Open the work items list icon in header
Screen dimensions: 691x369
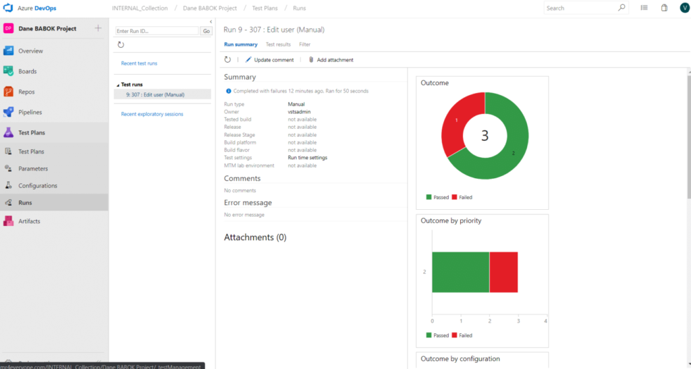tap(644, 8)
